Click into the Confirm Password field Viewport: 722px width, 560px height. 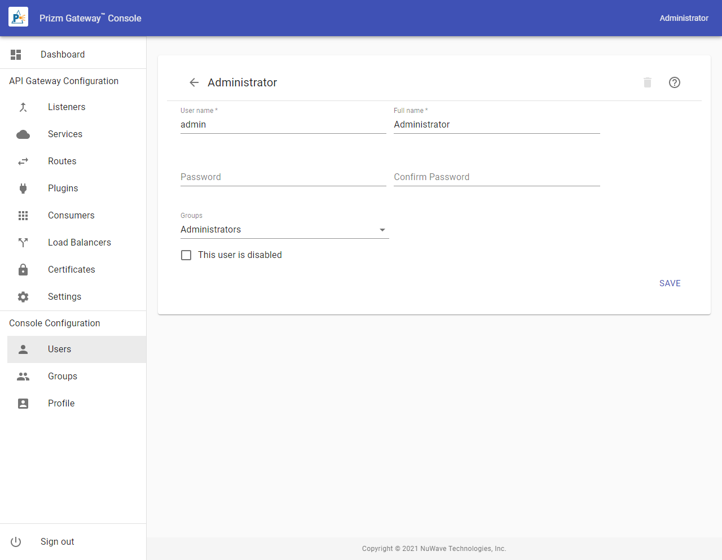(x=496, y=177)
